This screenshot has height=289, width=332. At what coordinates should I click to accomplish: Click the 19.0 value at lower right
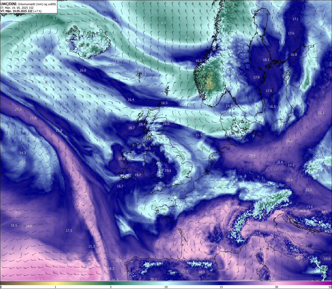pos(327,259)
